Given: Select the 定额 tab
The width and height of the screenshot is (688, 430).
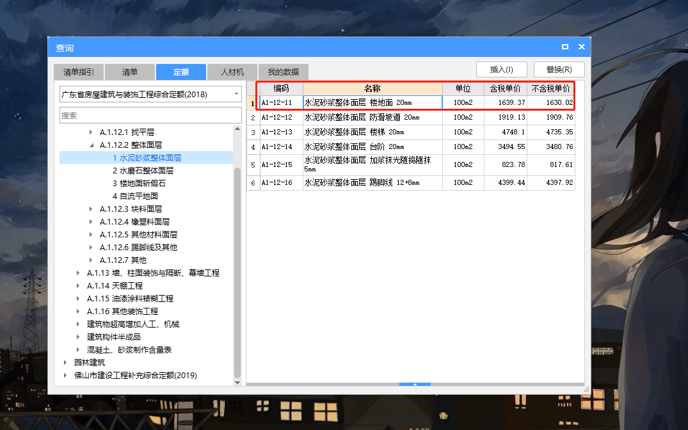Looking at the screenshot, I should 180,72.
